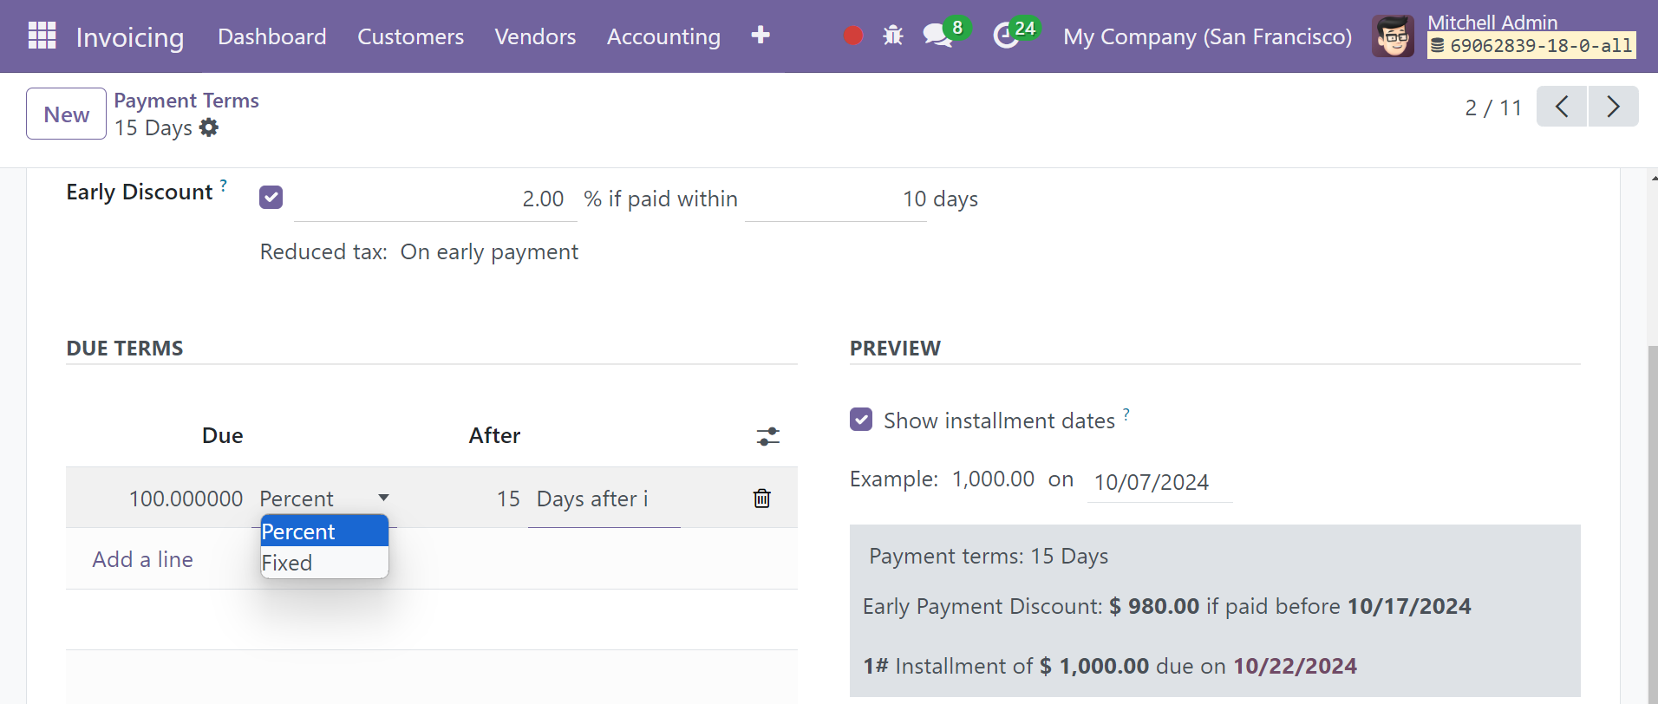
Task: Click the PREVIEW section heading
Action: pos(895,348)
